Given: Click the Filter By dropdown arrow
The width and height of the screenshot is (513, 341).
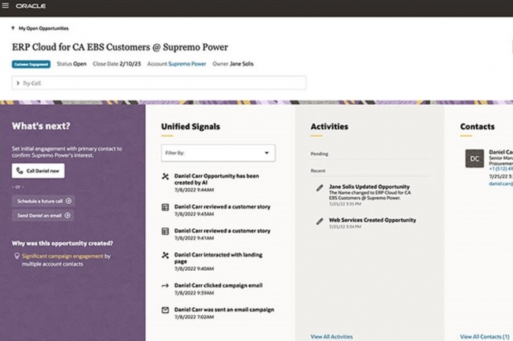Looking at the screenshot, I should tap(267, 153).
